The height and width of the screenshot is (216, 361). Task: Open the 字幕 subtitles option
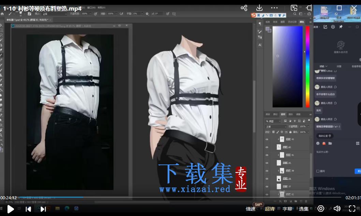pos(287,209)
